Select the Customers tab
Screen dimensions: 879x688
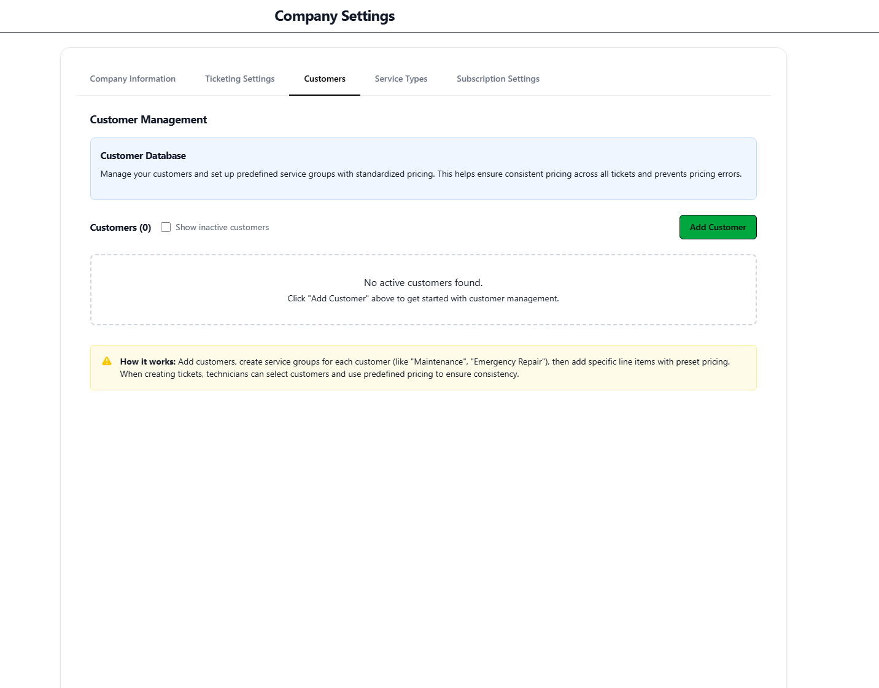(x=324, y=79)
